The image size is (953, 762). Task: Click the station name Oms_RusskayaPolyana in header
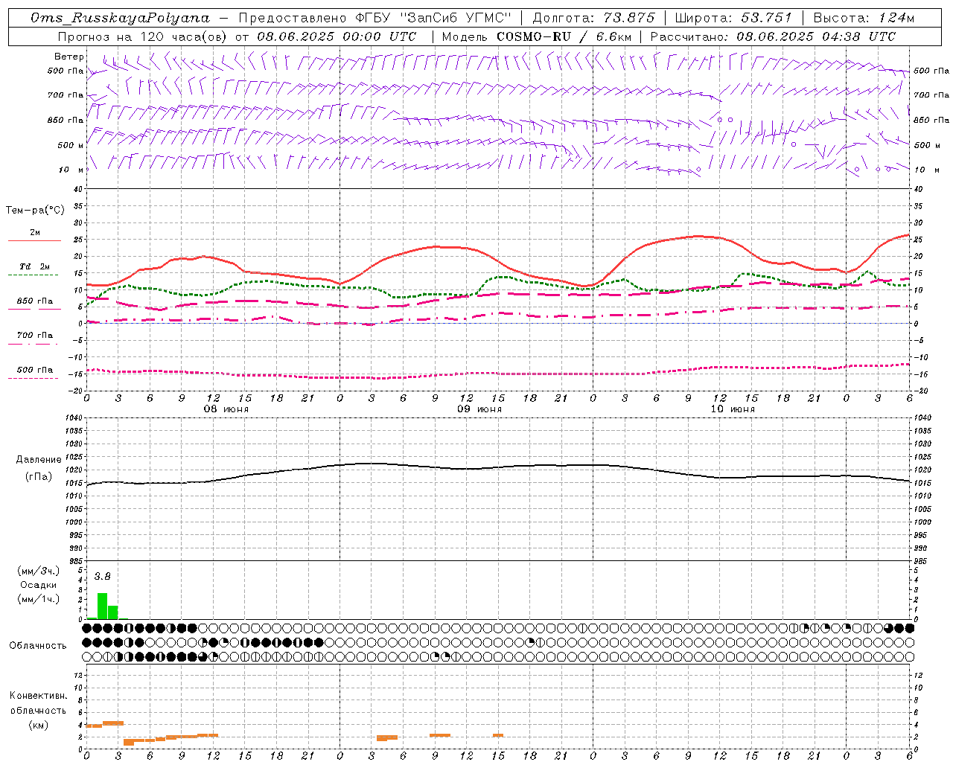pyautogui.click(x=121, y=18)
